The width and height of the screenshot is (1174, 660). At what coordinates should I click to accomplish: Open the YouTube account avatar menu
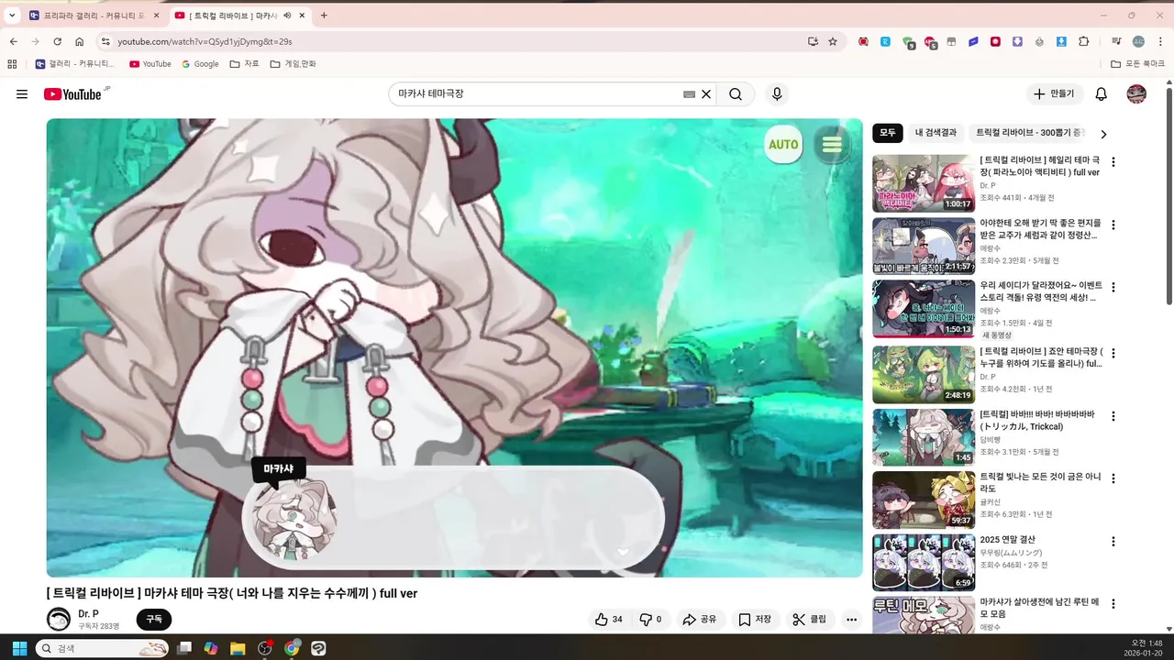coord(1136,94)
